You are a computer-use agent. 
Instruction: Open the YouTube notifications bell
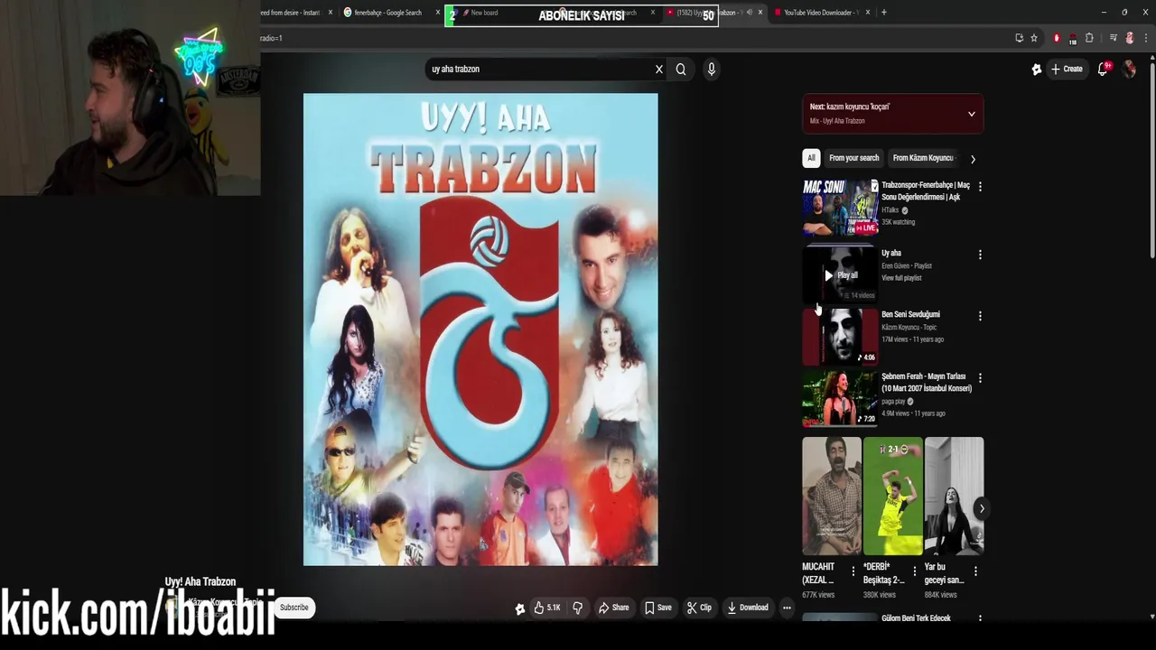tap(1104, 69)
